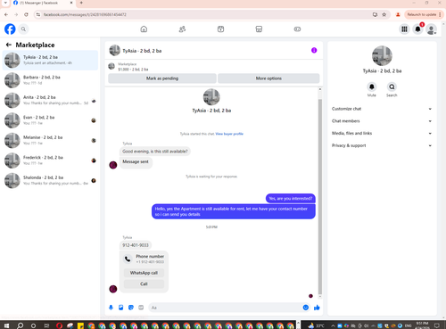The image size is (446, 329).
Task: Open conversation information purple icon
Action: (314, 50)
